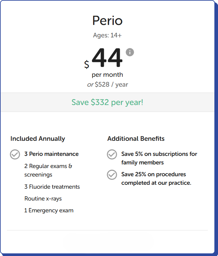Click the dollar sign symbol
218x256 pixels.
pyautogui.click(x=86, y=64)
